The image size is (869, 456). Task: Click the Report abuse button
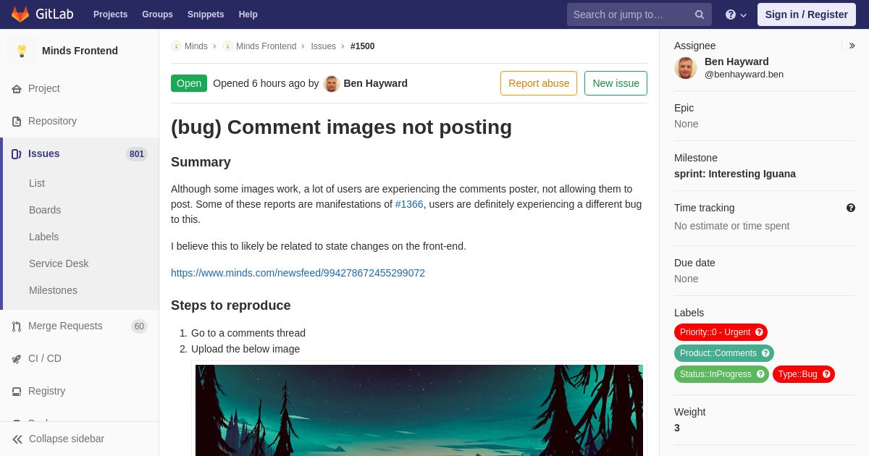pos(539,83)
